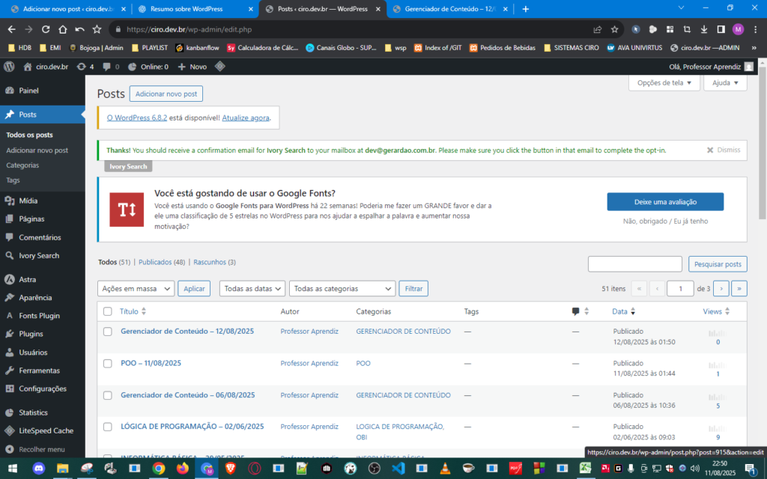Check the POO – 11/08/2025 post checkbox
Screen dimensions: 767x479
tap(108, 363)
